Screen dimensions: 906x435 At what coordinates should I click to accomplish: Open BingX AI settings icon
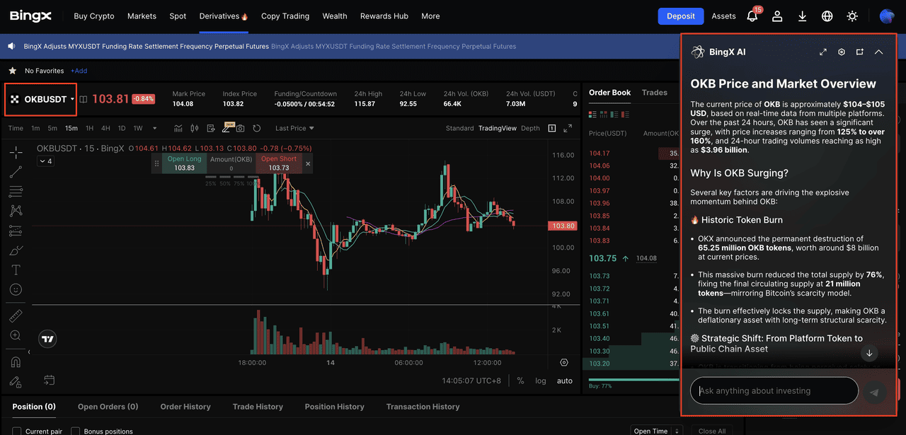842,52
